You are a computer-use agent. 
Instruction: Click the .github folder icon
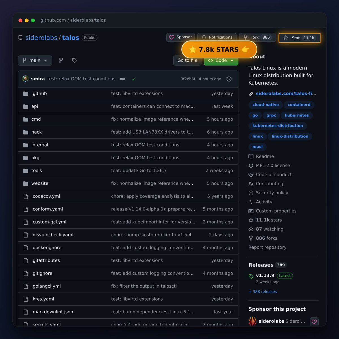pyautogui.click(x=26, y=94)
